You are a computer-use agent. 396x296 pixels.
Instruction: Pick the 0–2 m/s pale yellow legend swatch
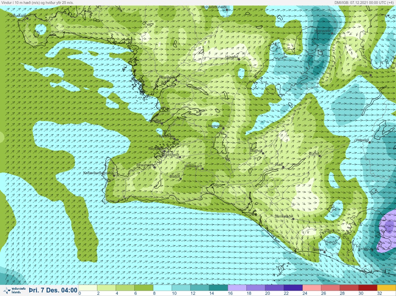[x=88, y=288]
